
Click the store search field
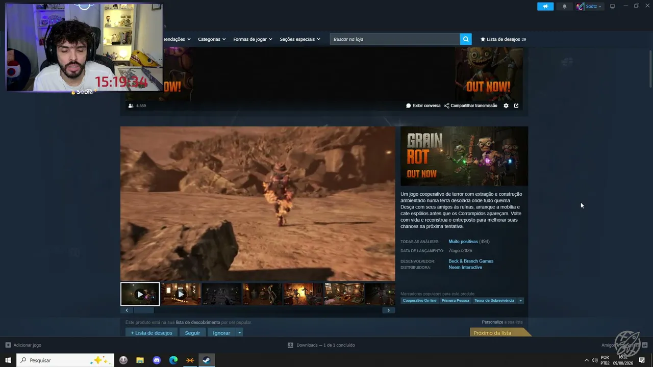(x=395, y=39)
